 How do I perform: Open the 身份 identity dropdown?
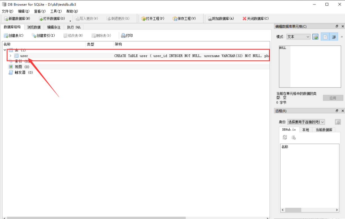coord(306,122)
